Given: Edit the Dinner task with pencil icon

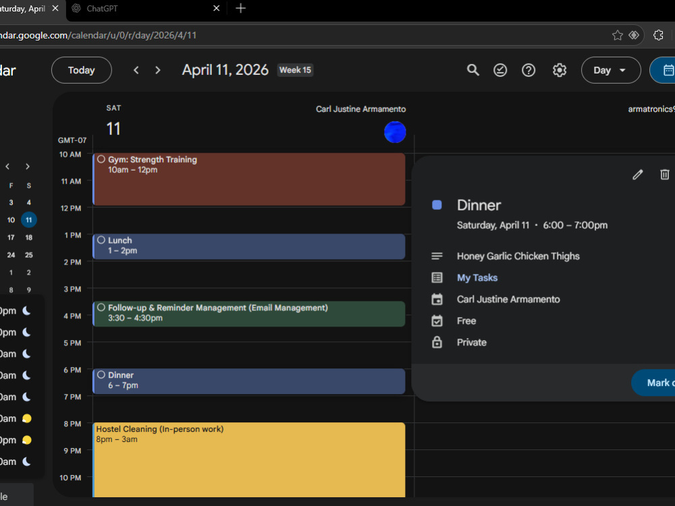Looking at the screenshot, I should [x=638, y=174].
